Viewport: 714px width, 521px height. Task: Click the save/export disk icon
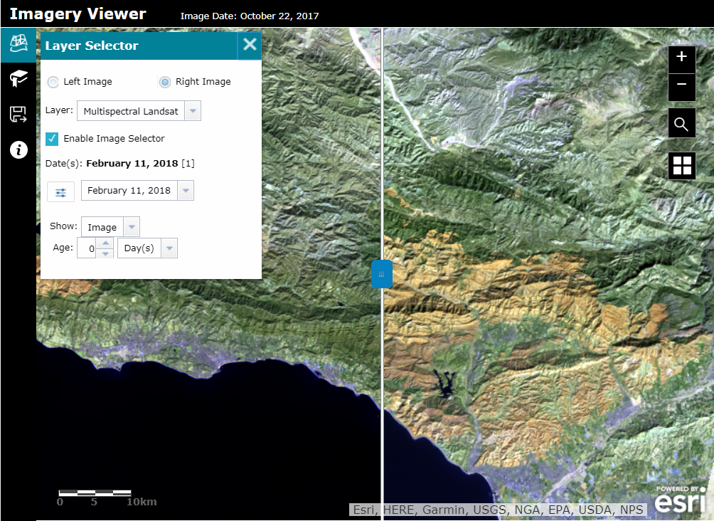click(x=18, y=115)
